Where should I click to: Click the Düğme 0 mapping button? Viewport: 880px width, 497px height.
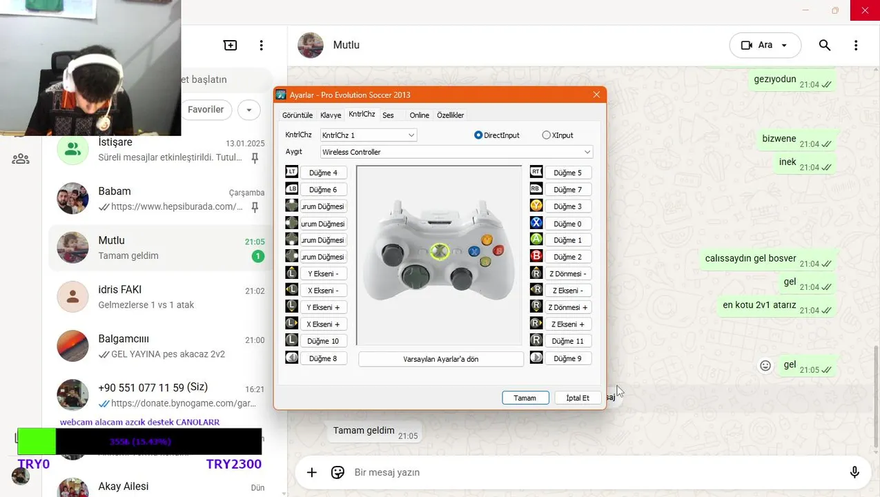tap(568, 224)
